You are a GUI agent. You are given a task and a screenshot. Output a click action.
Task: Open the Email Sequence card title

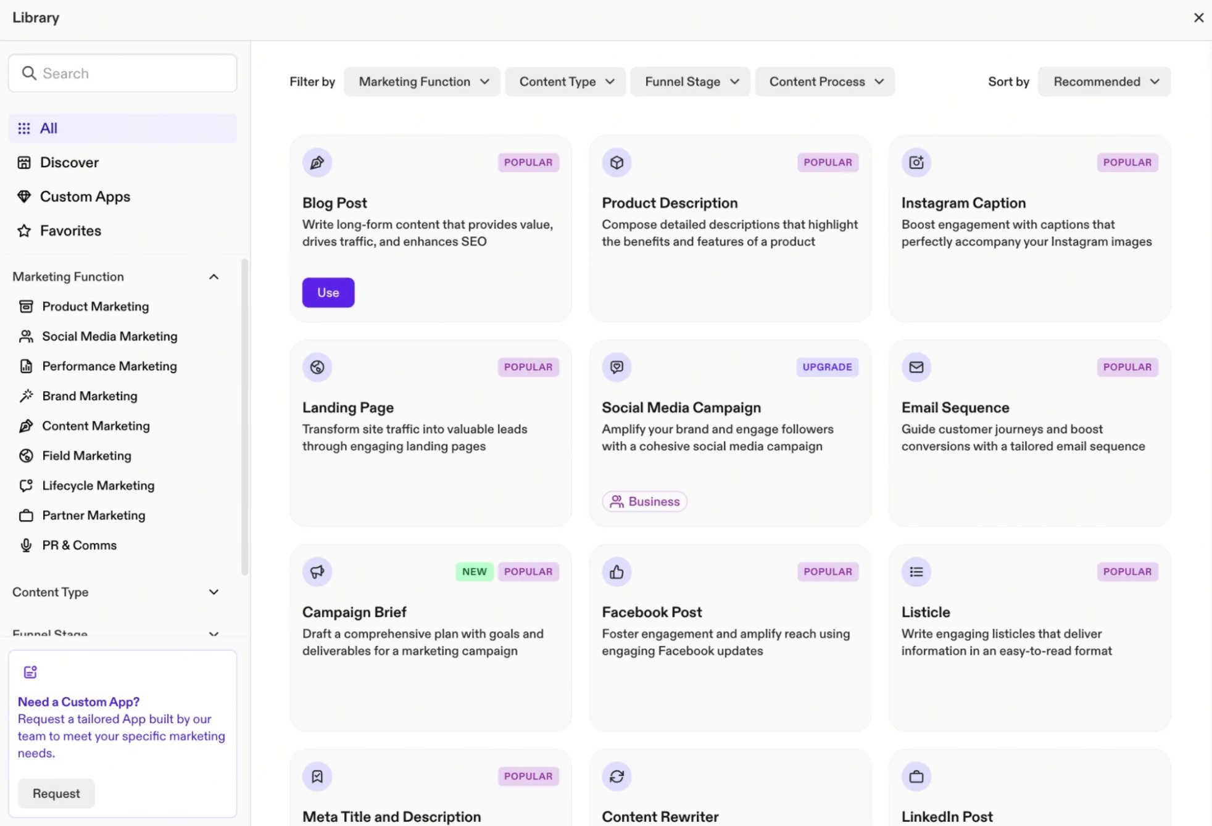(955, 408)
